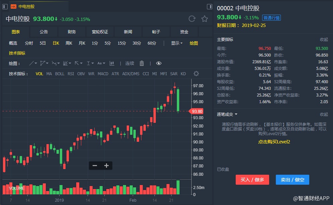Zoom in chart with plus button
333x205 pixels.
(106, 165)
